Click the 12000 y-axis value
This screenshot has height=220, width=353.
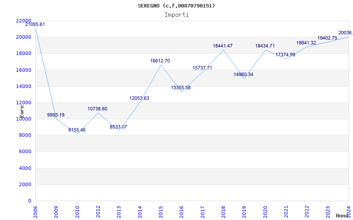pyautogui.click(x=23, y=103)
